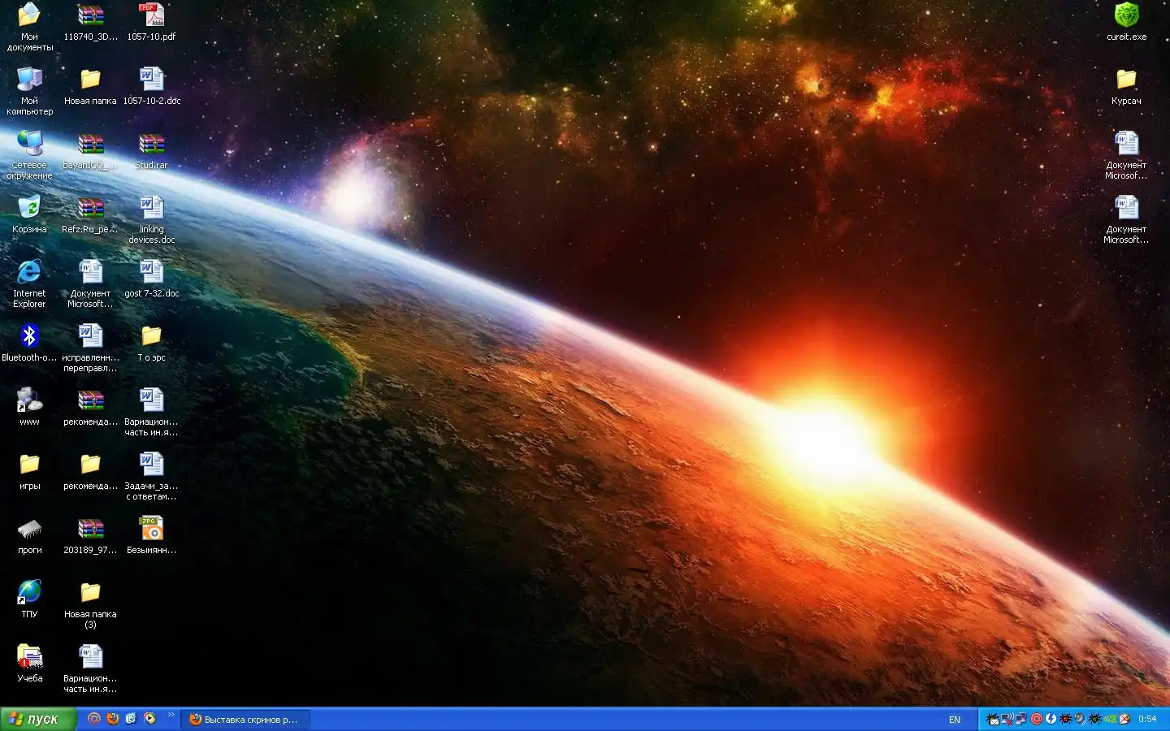Select the Bluetooth desktop icon

(29, 336)
